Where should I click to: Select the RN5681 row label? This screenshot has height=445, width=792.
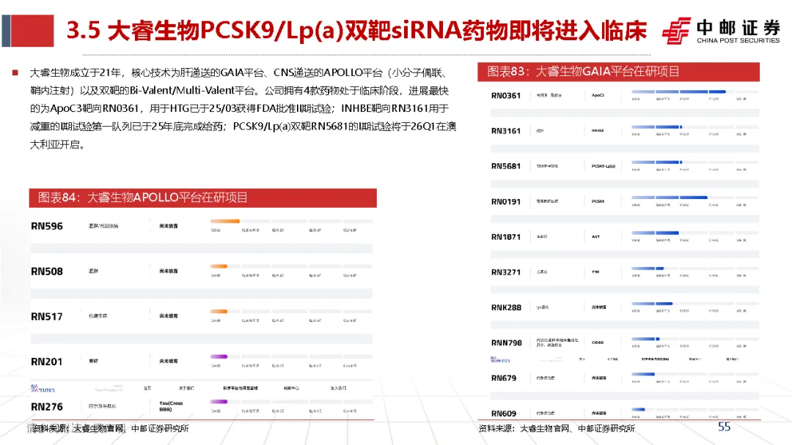[505, 166]
